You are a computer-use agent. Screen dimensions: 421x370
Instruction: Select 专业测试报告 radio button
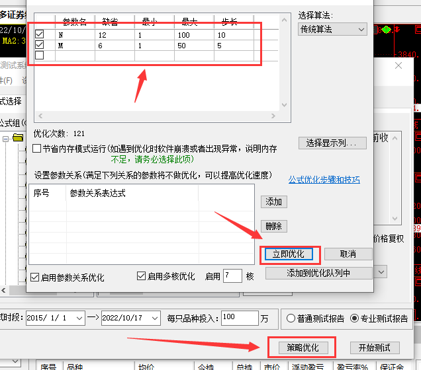354,318
